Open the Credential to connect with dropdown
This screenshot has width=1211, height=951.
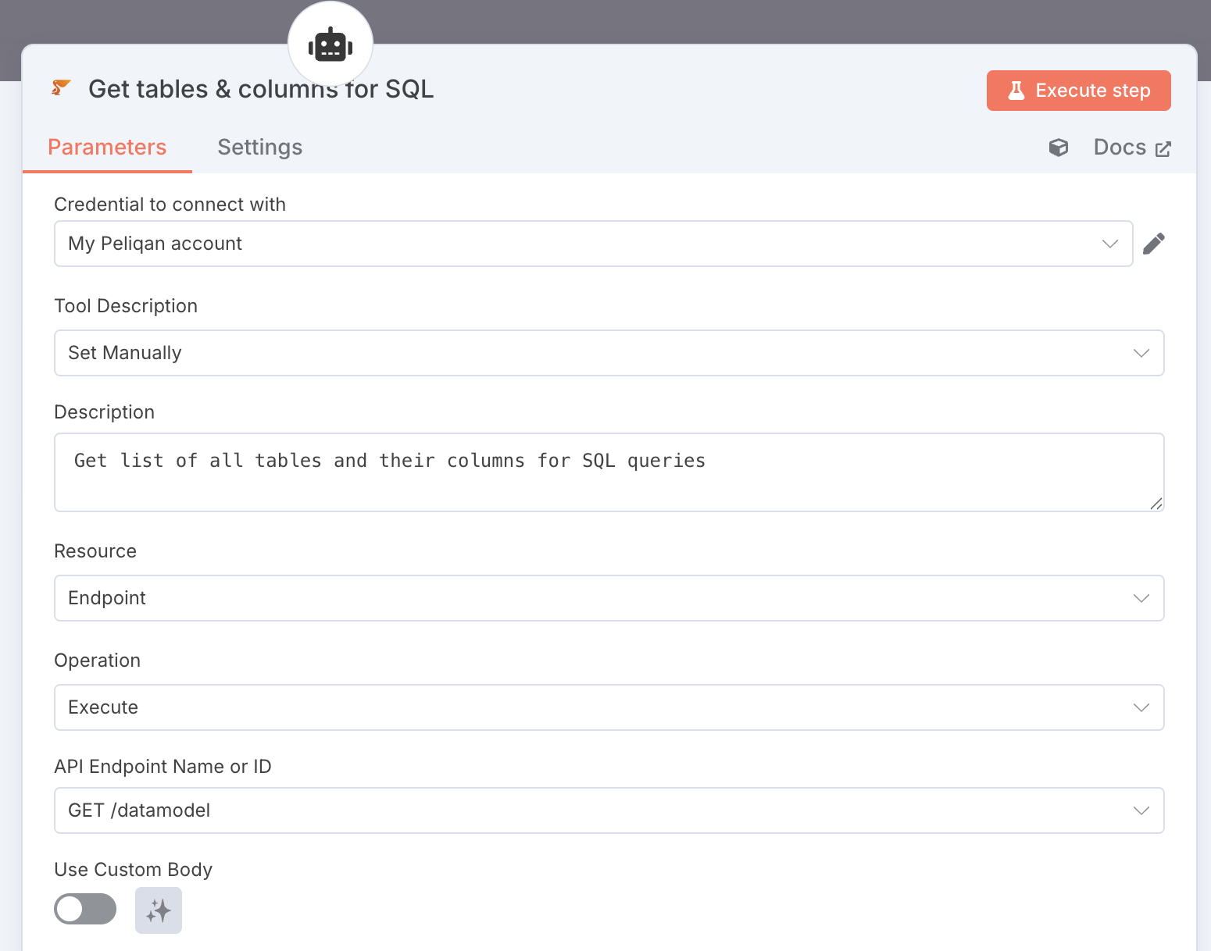point(594,244)
